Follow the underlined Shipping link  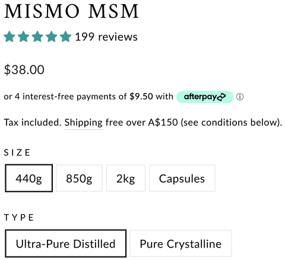click(83, 122)
